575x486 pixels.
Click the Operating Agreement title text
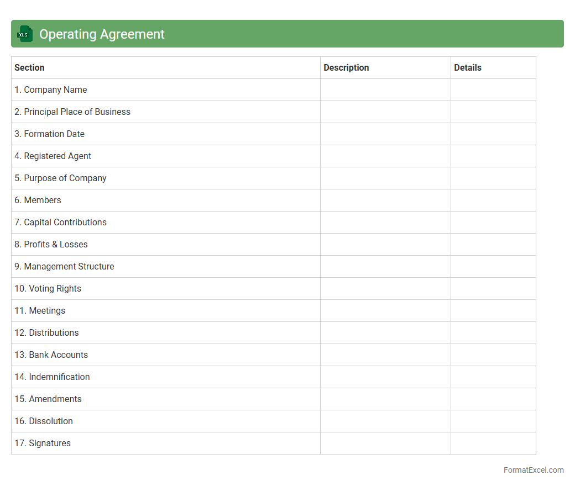(x=102, y=34)
